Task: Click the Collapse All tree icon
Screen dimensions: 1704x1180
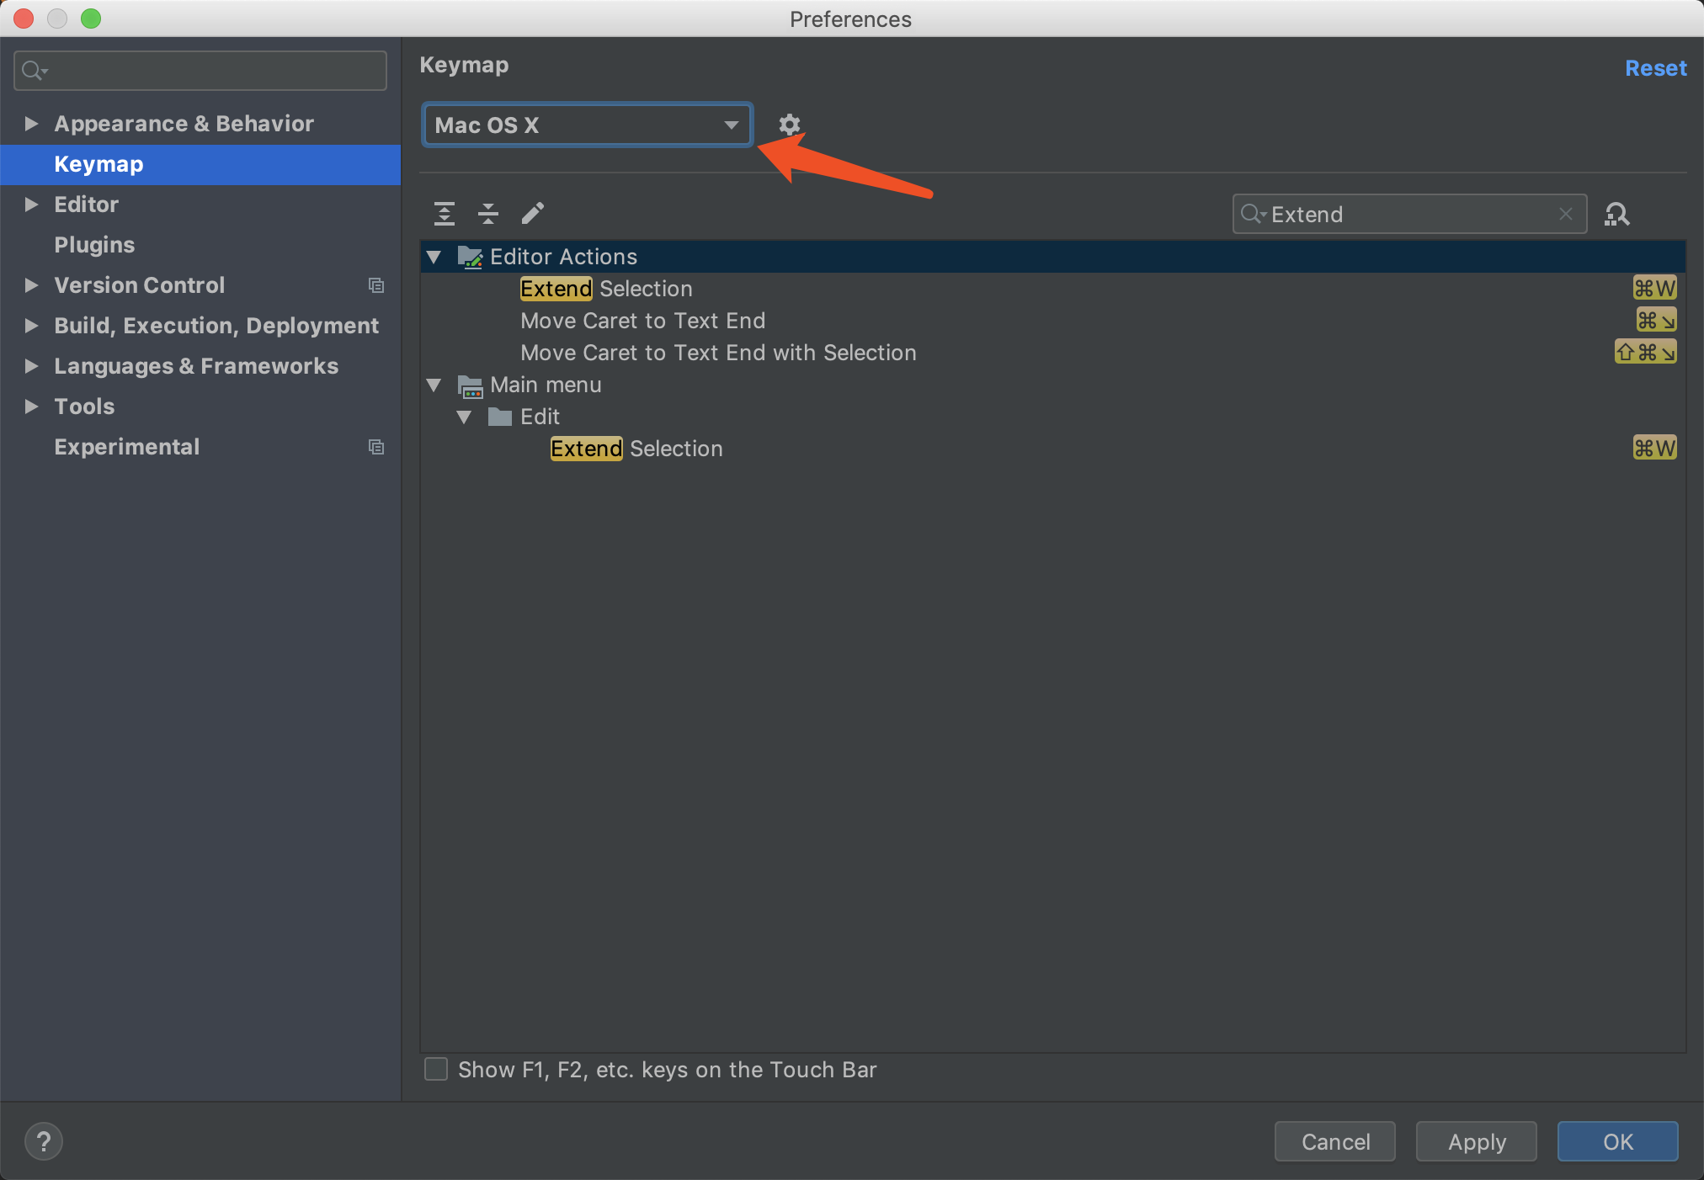Action: click(488, 214)
